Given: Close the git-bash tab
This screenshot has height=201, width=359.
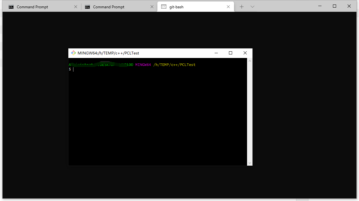Looking at the screenshot, I should 228,7.
